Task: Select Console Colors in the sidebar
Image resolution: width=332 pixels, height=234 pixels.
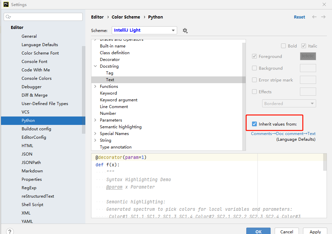Action: [x=36, y=78]
